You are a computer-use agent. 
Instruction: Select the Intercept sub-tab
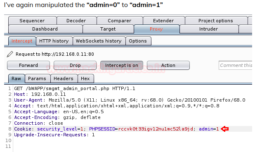[x=22, y=41]
